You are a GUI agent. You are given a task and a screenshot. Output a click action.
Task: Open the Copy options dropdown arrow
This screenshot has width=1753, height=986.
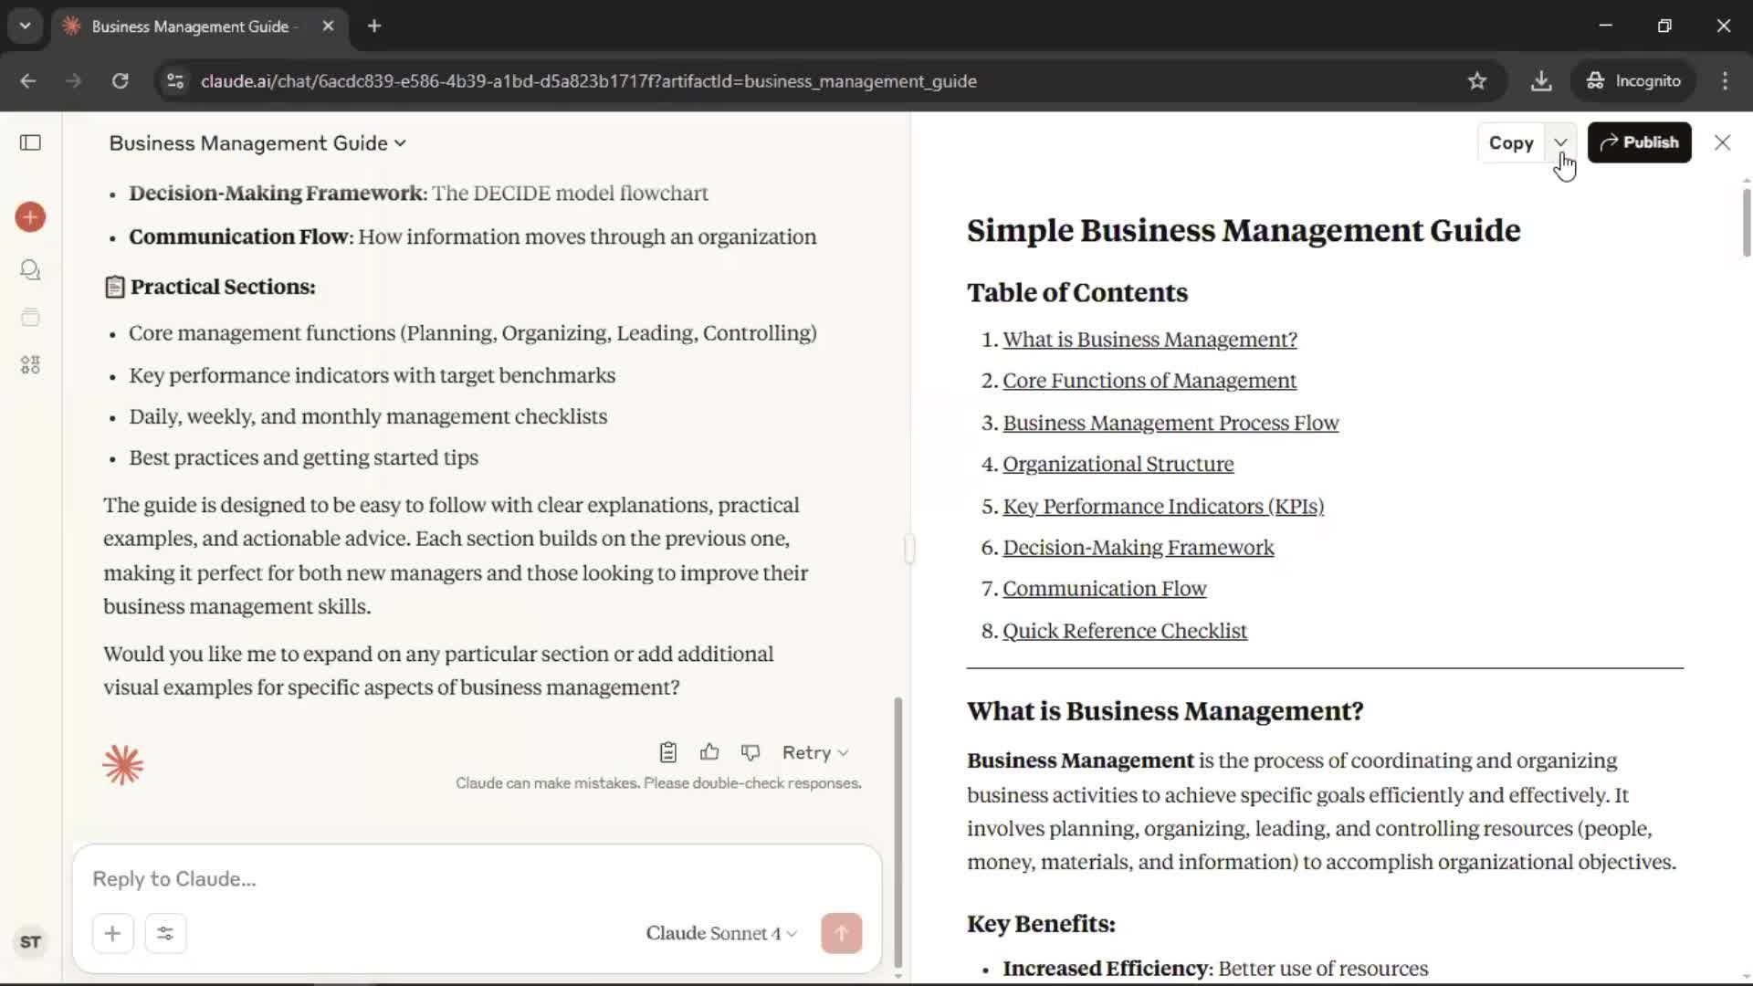tap(1560, 142)
